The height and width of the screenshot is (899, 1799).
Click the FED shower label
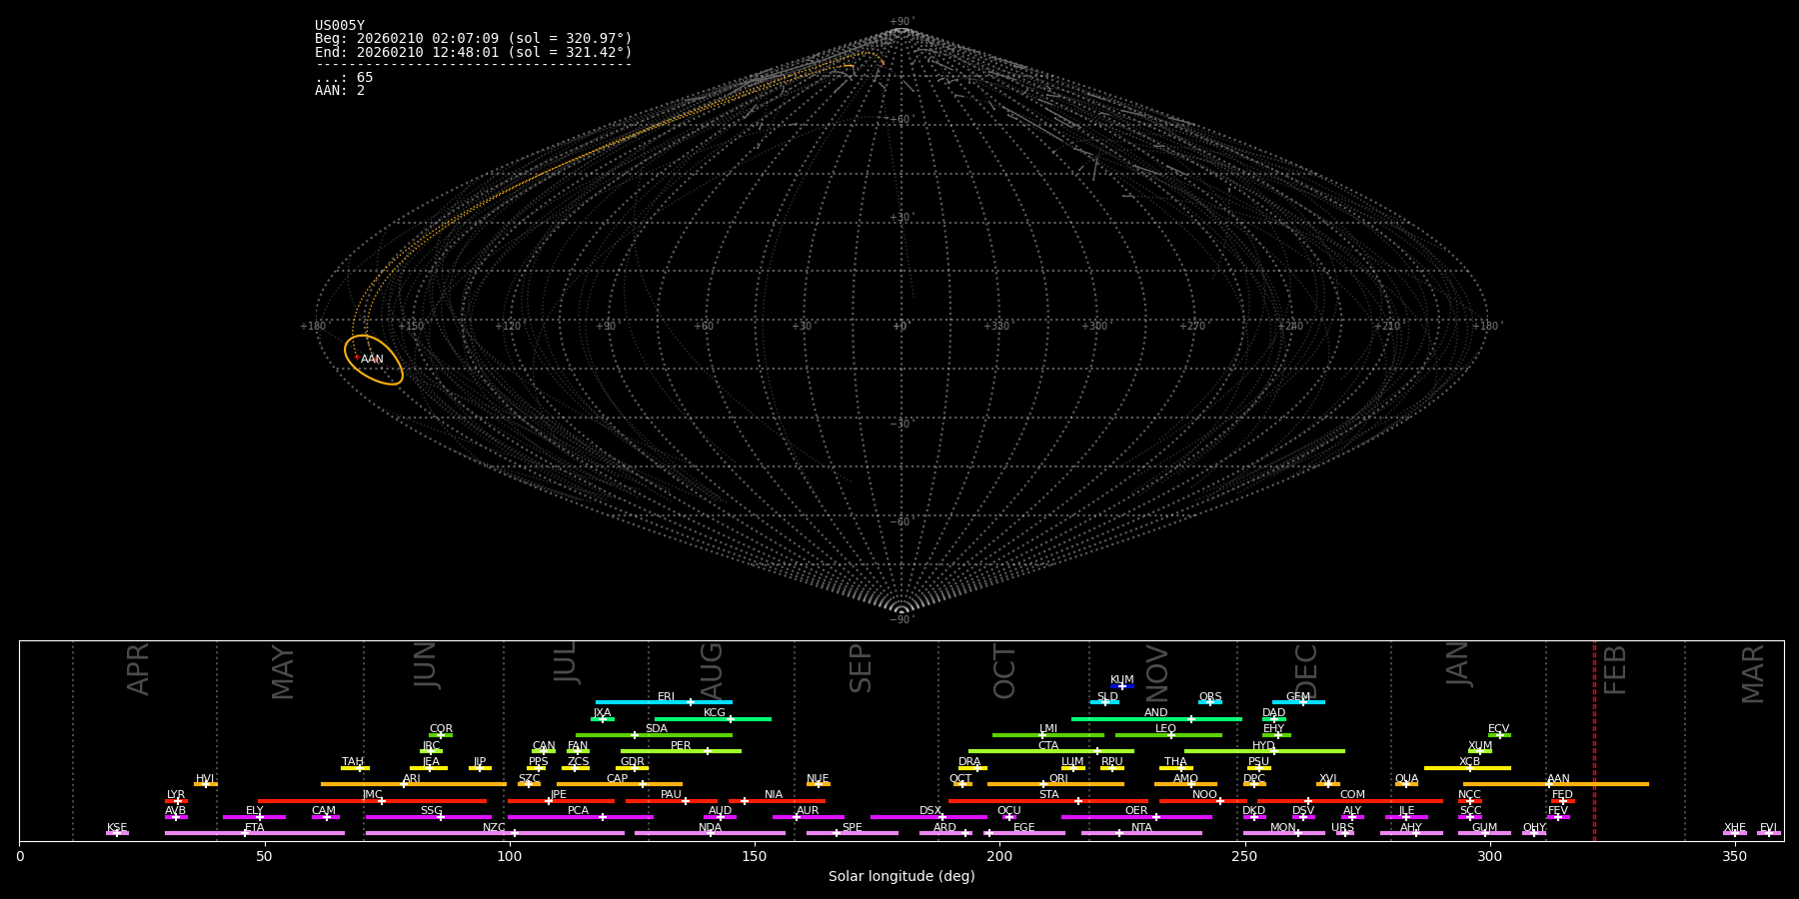tap(1562, 795)
